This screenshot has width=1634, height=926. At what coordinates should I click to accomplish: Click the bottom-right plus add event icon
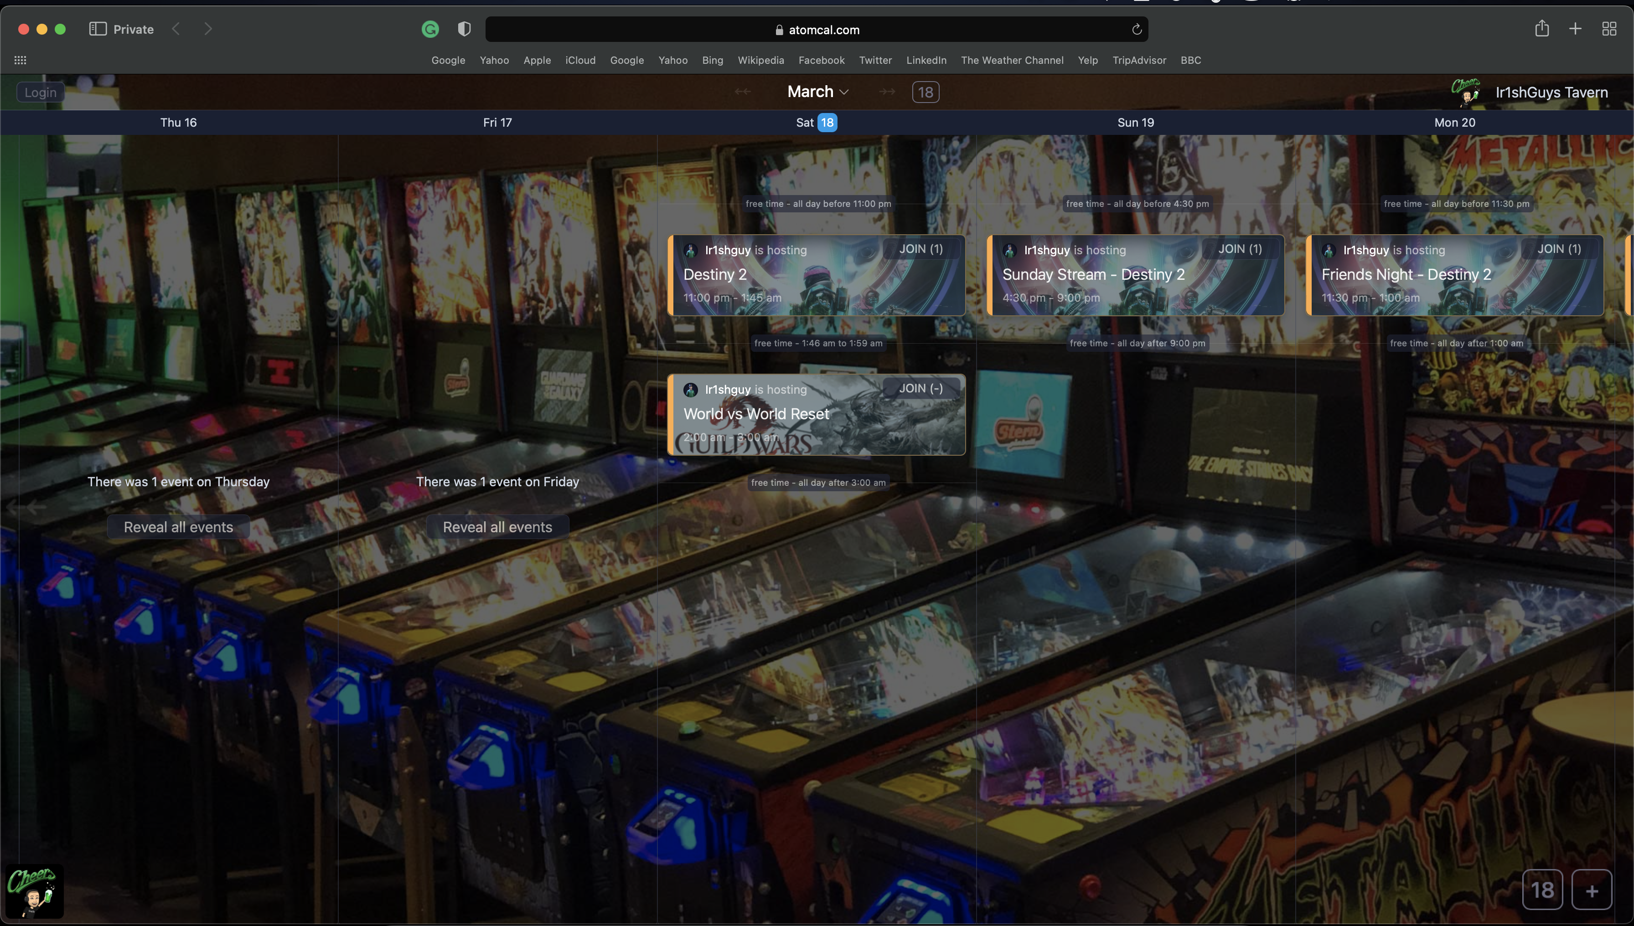(x=1591, y=890)
